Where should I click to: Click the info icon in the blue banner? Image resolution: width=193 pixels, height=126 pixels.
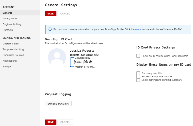[x=50, y=29]
